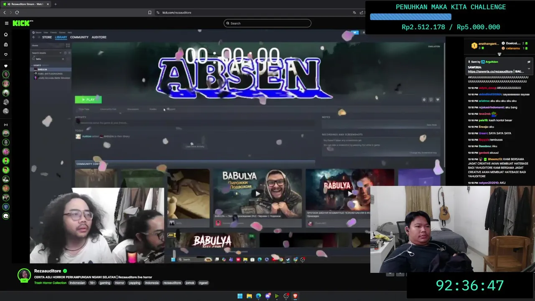Image resolution: width=535 pixels, height=301 pixels.
Task: Click the bracketed plus sidebar icon
Action: pos(6,125)
